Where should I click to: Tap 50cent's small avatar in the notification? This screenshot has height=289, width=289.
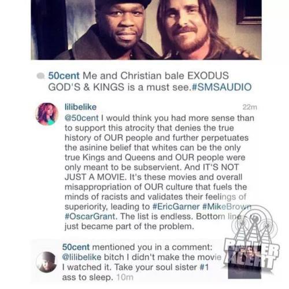click(x=47, y=262)
